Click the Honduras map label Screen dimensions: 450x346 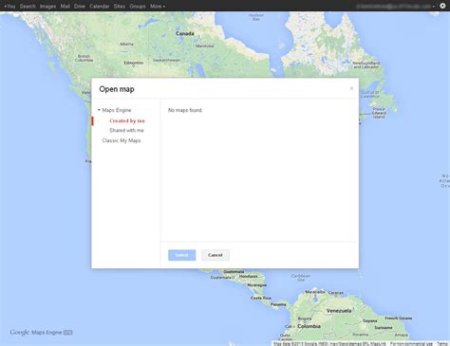point(249,276)
